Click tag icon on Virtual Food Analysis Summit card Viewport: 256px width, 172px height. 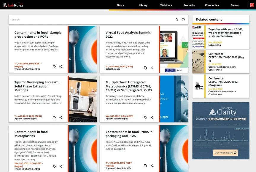click(x=145, y=68)
